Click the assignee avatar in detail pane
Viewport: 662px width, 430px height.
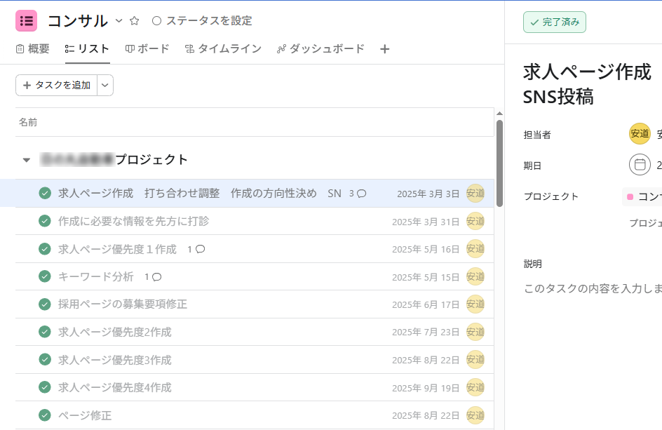640,133
